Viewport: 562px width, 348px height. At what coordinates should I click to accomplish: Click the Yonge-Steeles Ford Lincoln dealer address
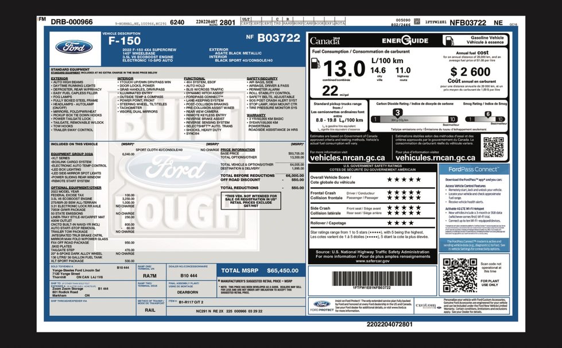pos(77,274)
